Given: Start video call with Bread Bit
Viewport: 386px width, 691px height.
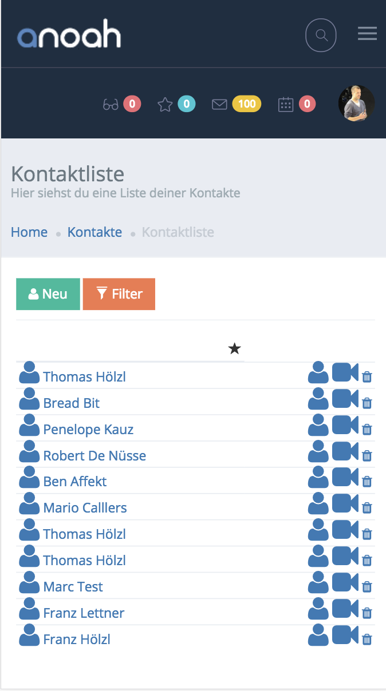Looking at the screenshot, I should tap(345, 399).
